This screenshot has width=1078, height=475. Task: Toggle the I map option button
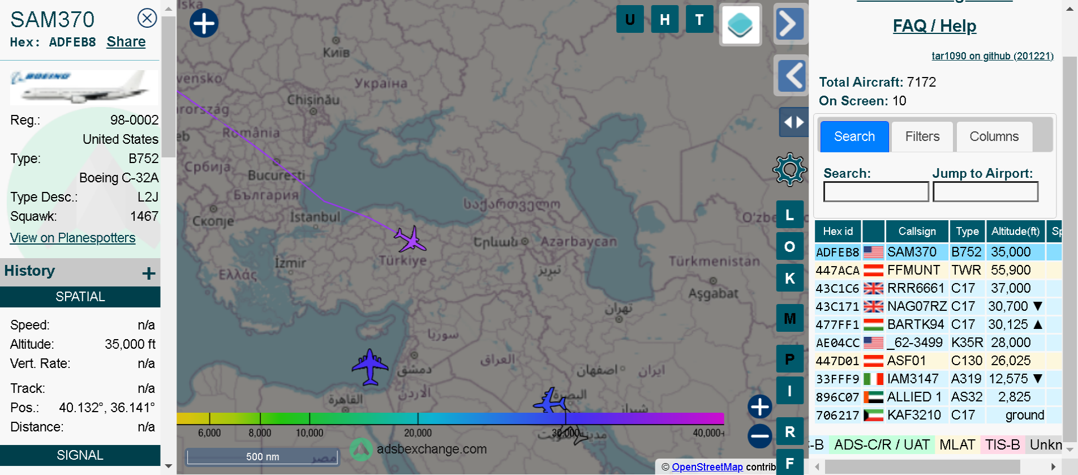click(790, 391)
